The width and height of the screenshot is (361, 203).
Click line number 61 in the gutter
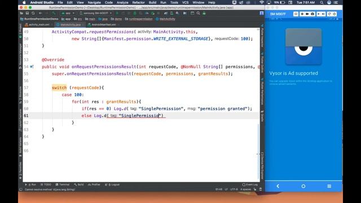click(x=26, y=116)
